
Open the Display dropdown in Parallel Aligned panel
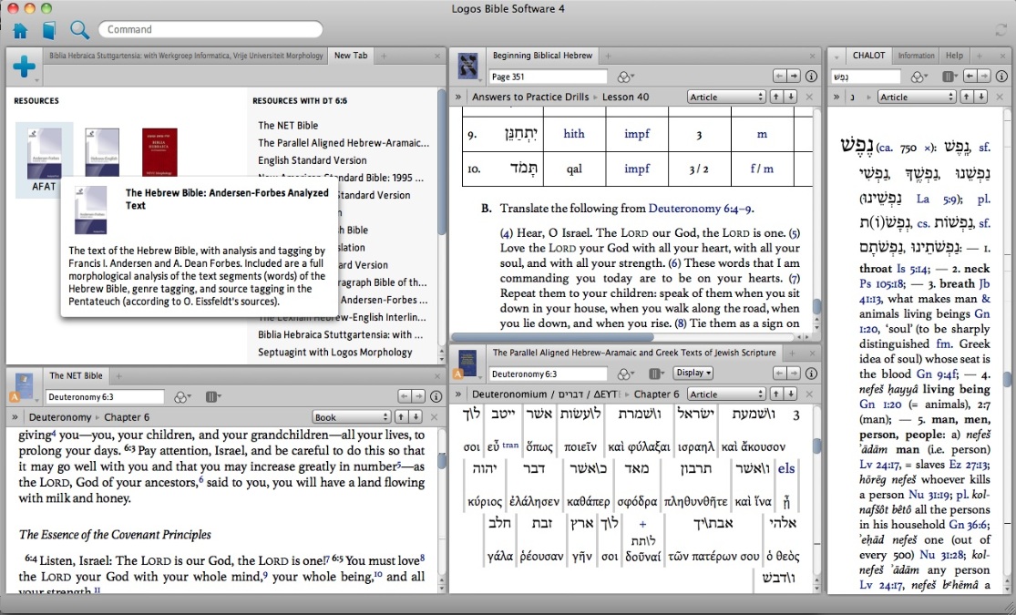click(x=693, y=374)
